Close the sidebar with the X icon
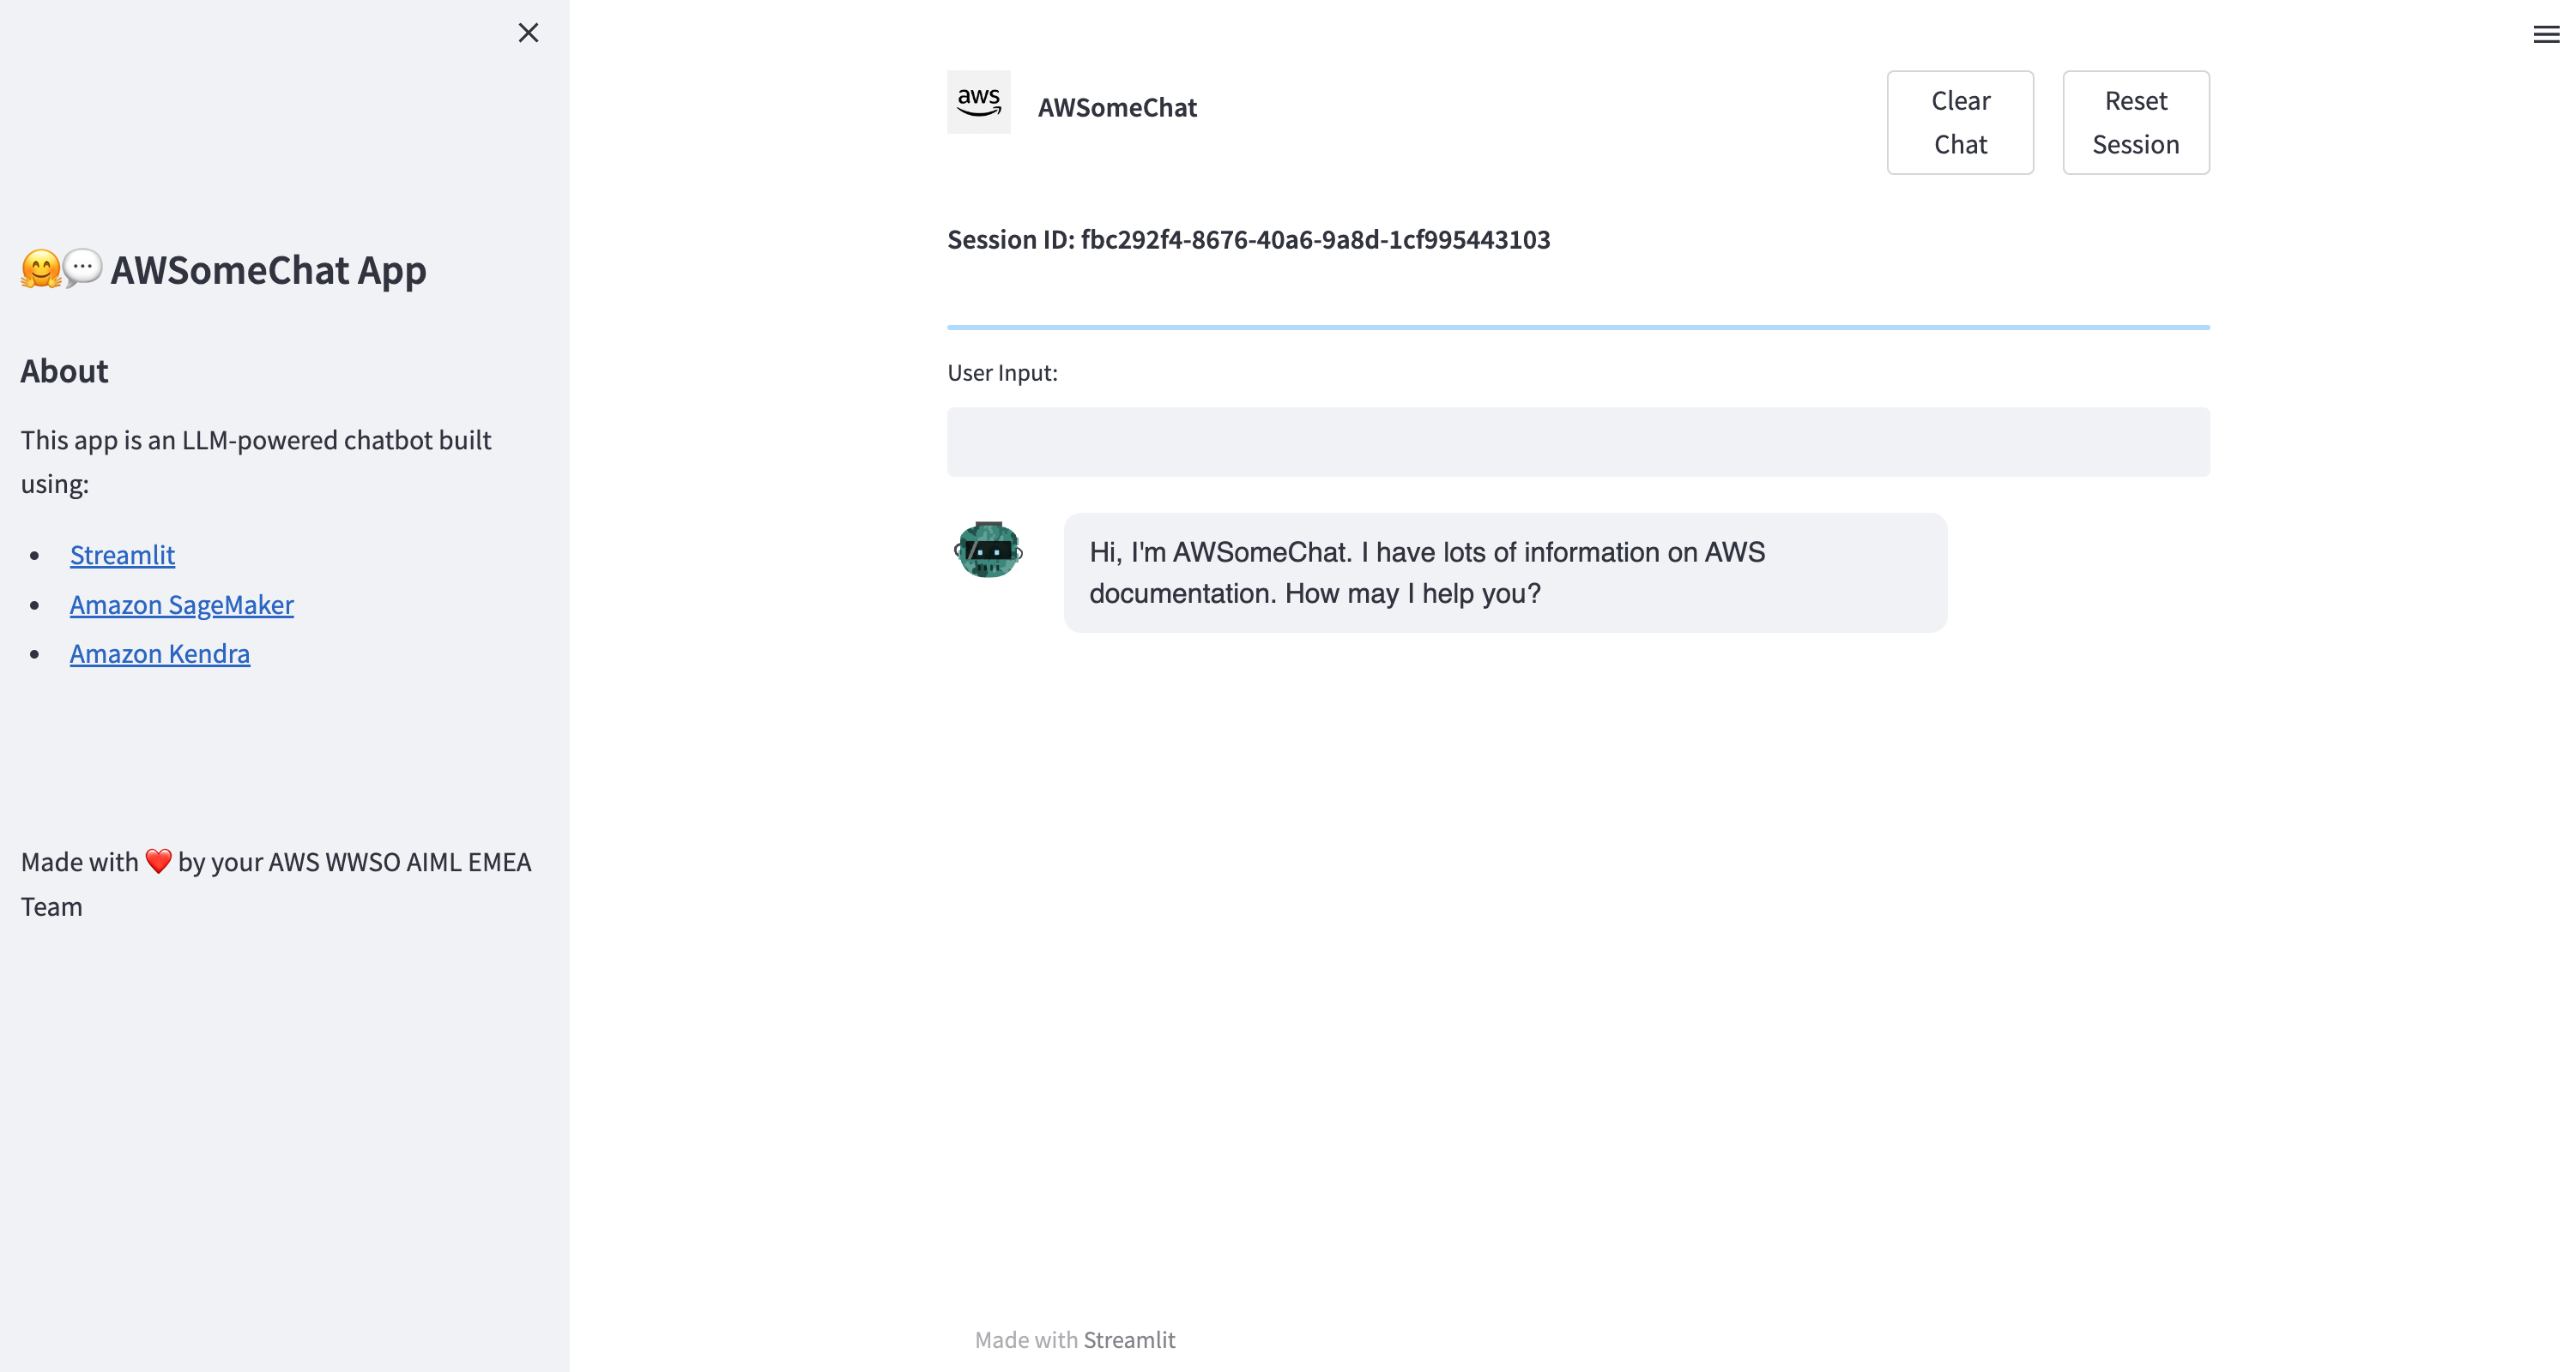 pyautogui.click(x=528, y=33)
